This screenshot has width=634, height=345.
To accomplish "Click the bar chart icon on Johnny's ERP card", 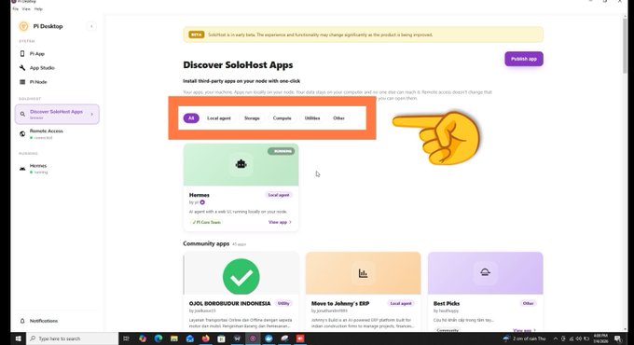I will [x=363, y=273].
